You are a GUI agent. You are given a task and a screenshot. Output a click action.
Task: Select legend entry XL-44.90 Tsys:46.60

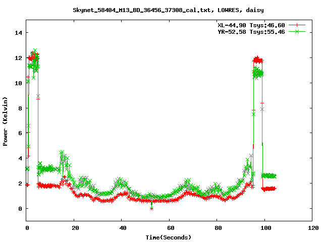(x=251, y=25)
